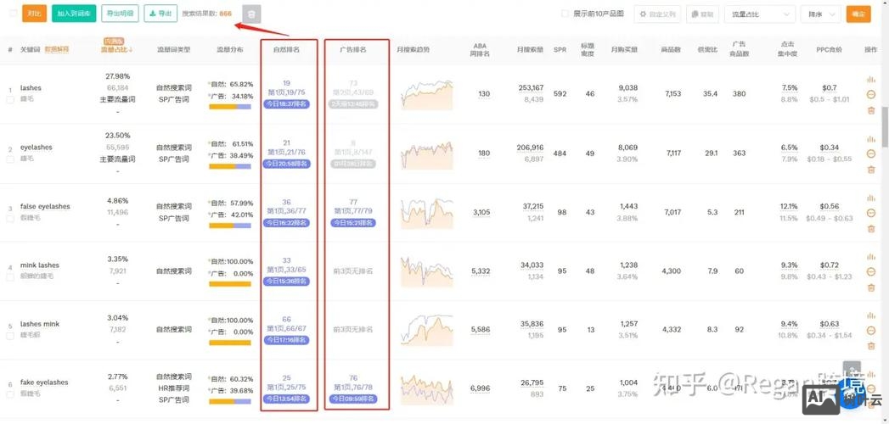This screenshot has height=424, width=889.
Task: Sort by the 流量占比 column header
Action: click(116, 50)
